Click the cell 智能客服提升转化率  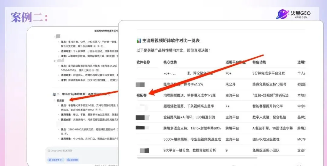(268, 106)
